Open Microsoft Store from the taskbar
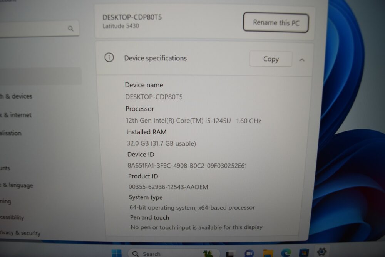Image resolution: width=385 pixels, height=257 pixels. point(304,253)
